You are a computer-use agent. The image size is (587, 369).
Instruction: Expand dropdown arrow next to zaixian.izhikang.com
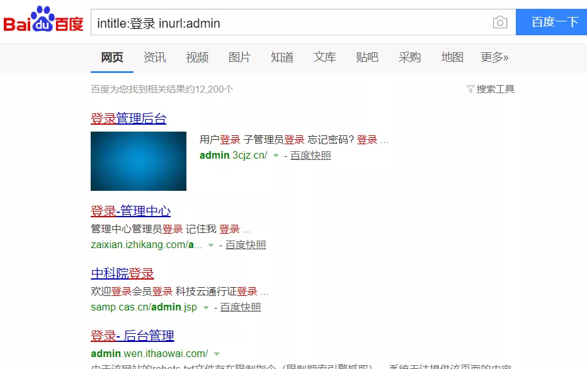point(211,245)
